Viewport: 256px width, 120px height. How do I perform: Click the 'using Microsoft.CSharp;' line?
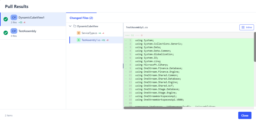tap(152, 65)
